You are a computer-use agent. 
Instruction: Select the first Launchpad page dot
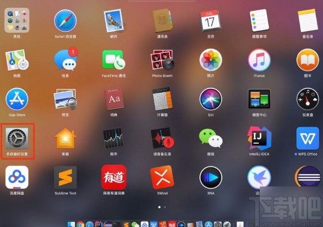tap(159, 207)
